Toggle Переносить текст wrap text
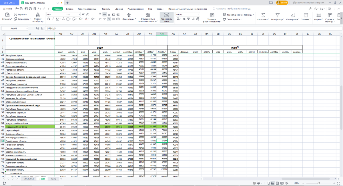The width and height of the screenshot is (343, 186). coord(166,18)
